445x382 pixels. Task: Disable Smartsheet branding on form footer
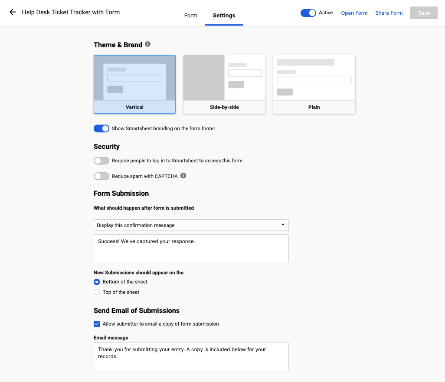101,128
